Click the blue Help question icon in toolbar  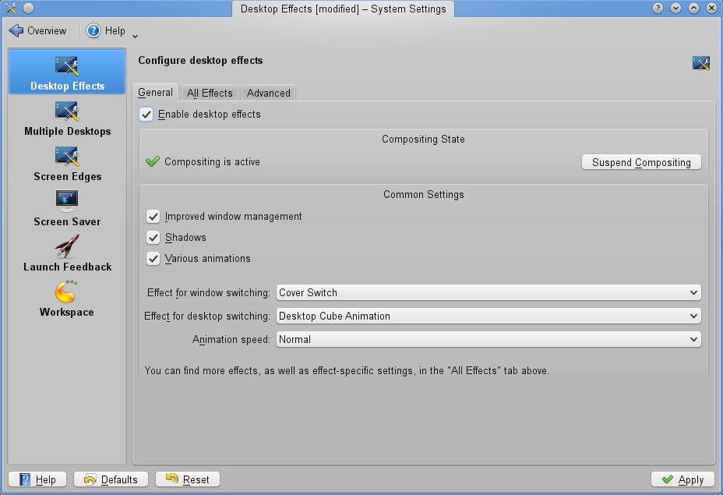[93, 30]
